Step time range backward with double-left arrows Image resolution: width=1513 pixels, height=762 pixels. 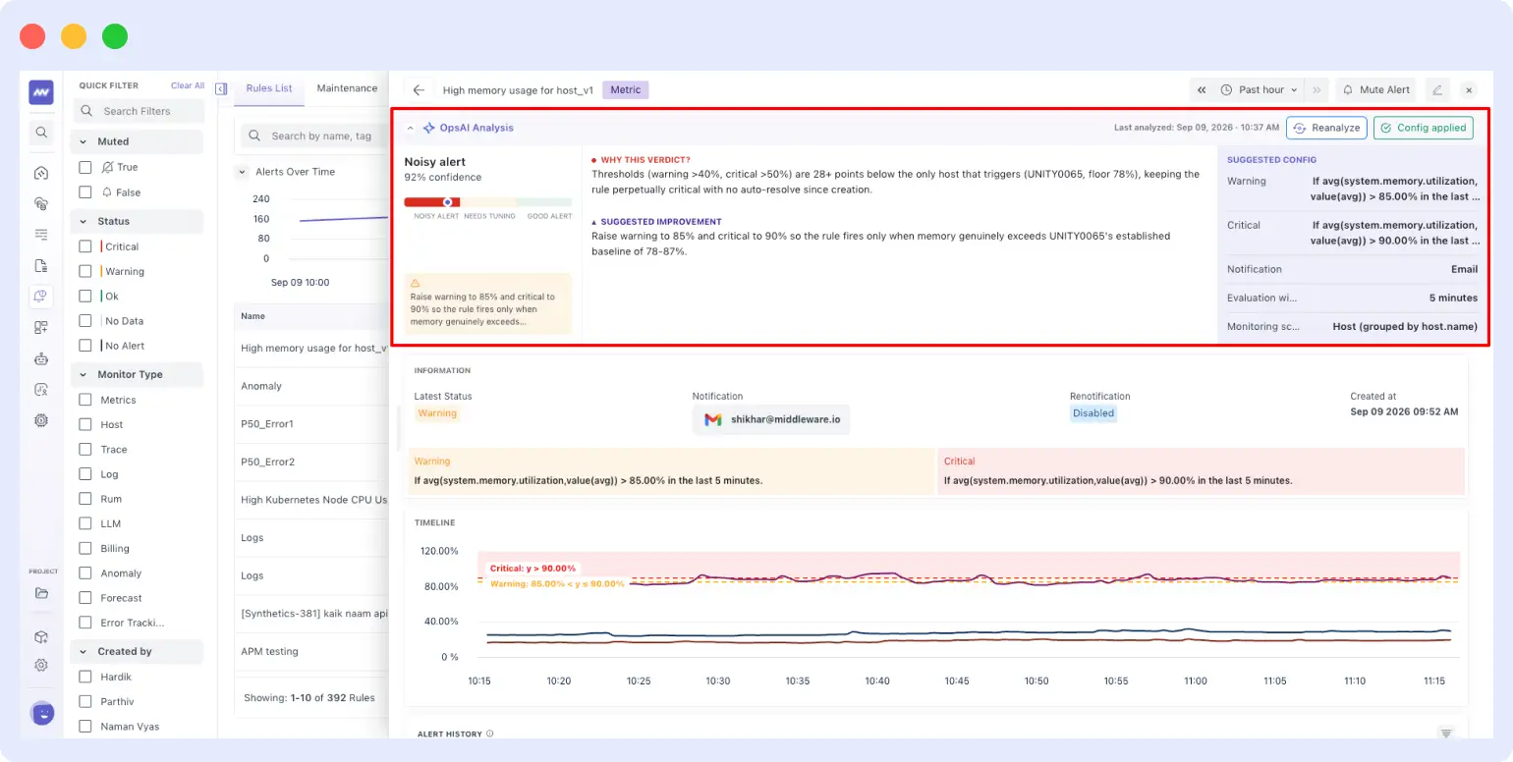[1202, 89]
